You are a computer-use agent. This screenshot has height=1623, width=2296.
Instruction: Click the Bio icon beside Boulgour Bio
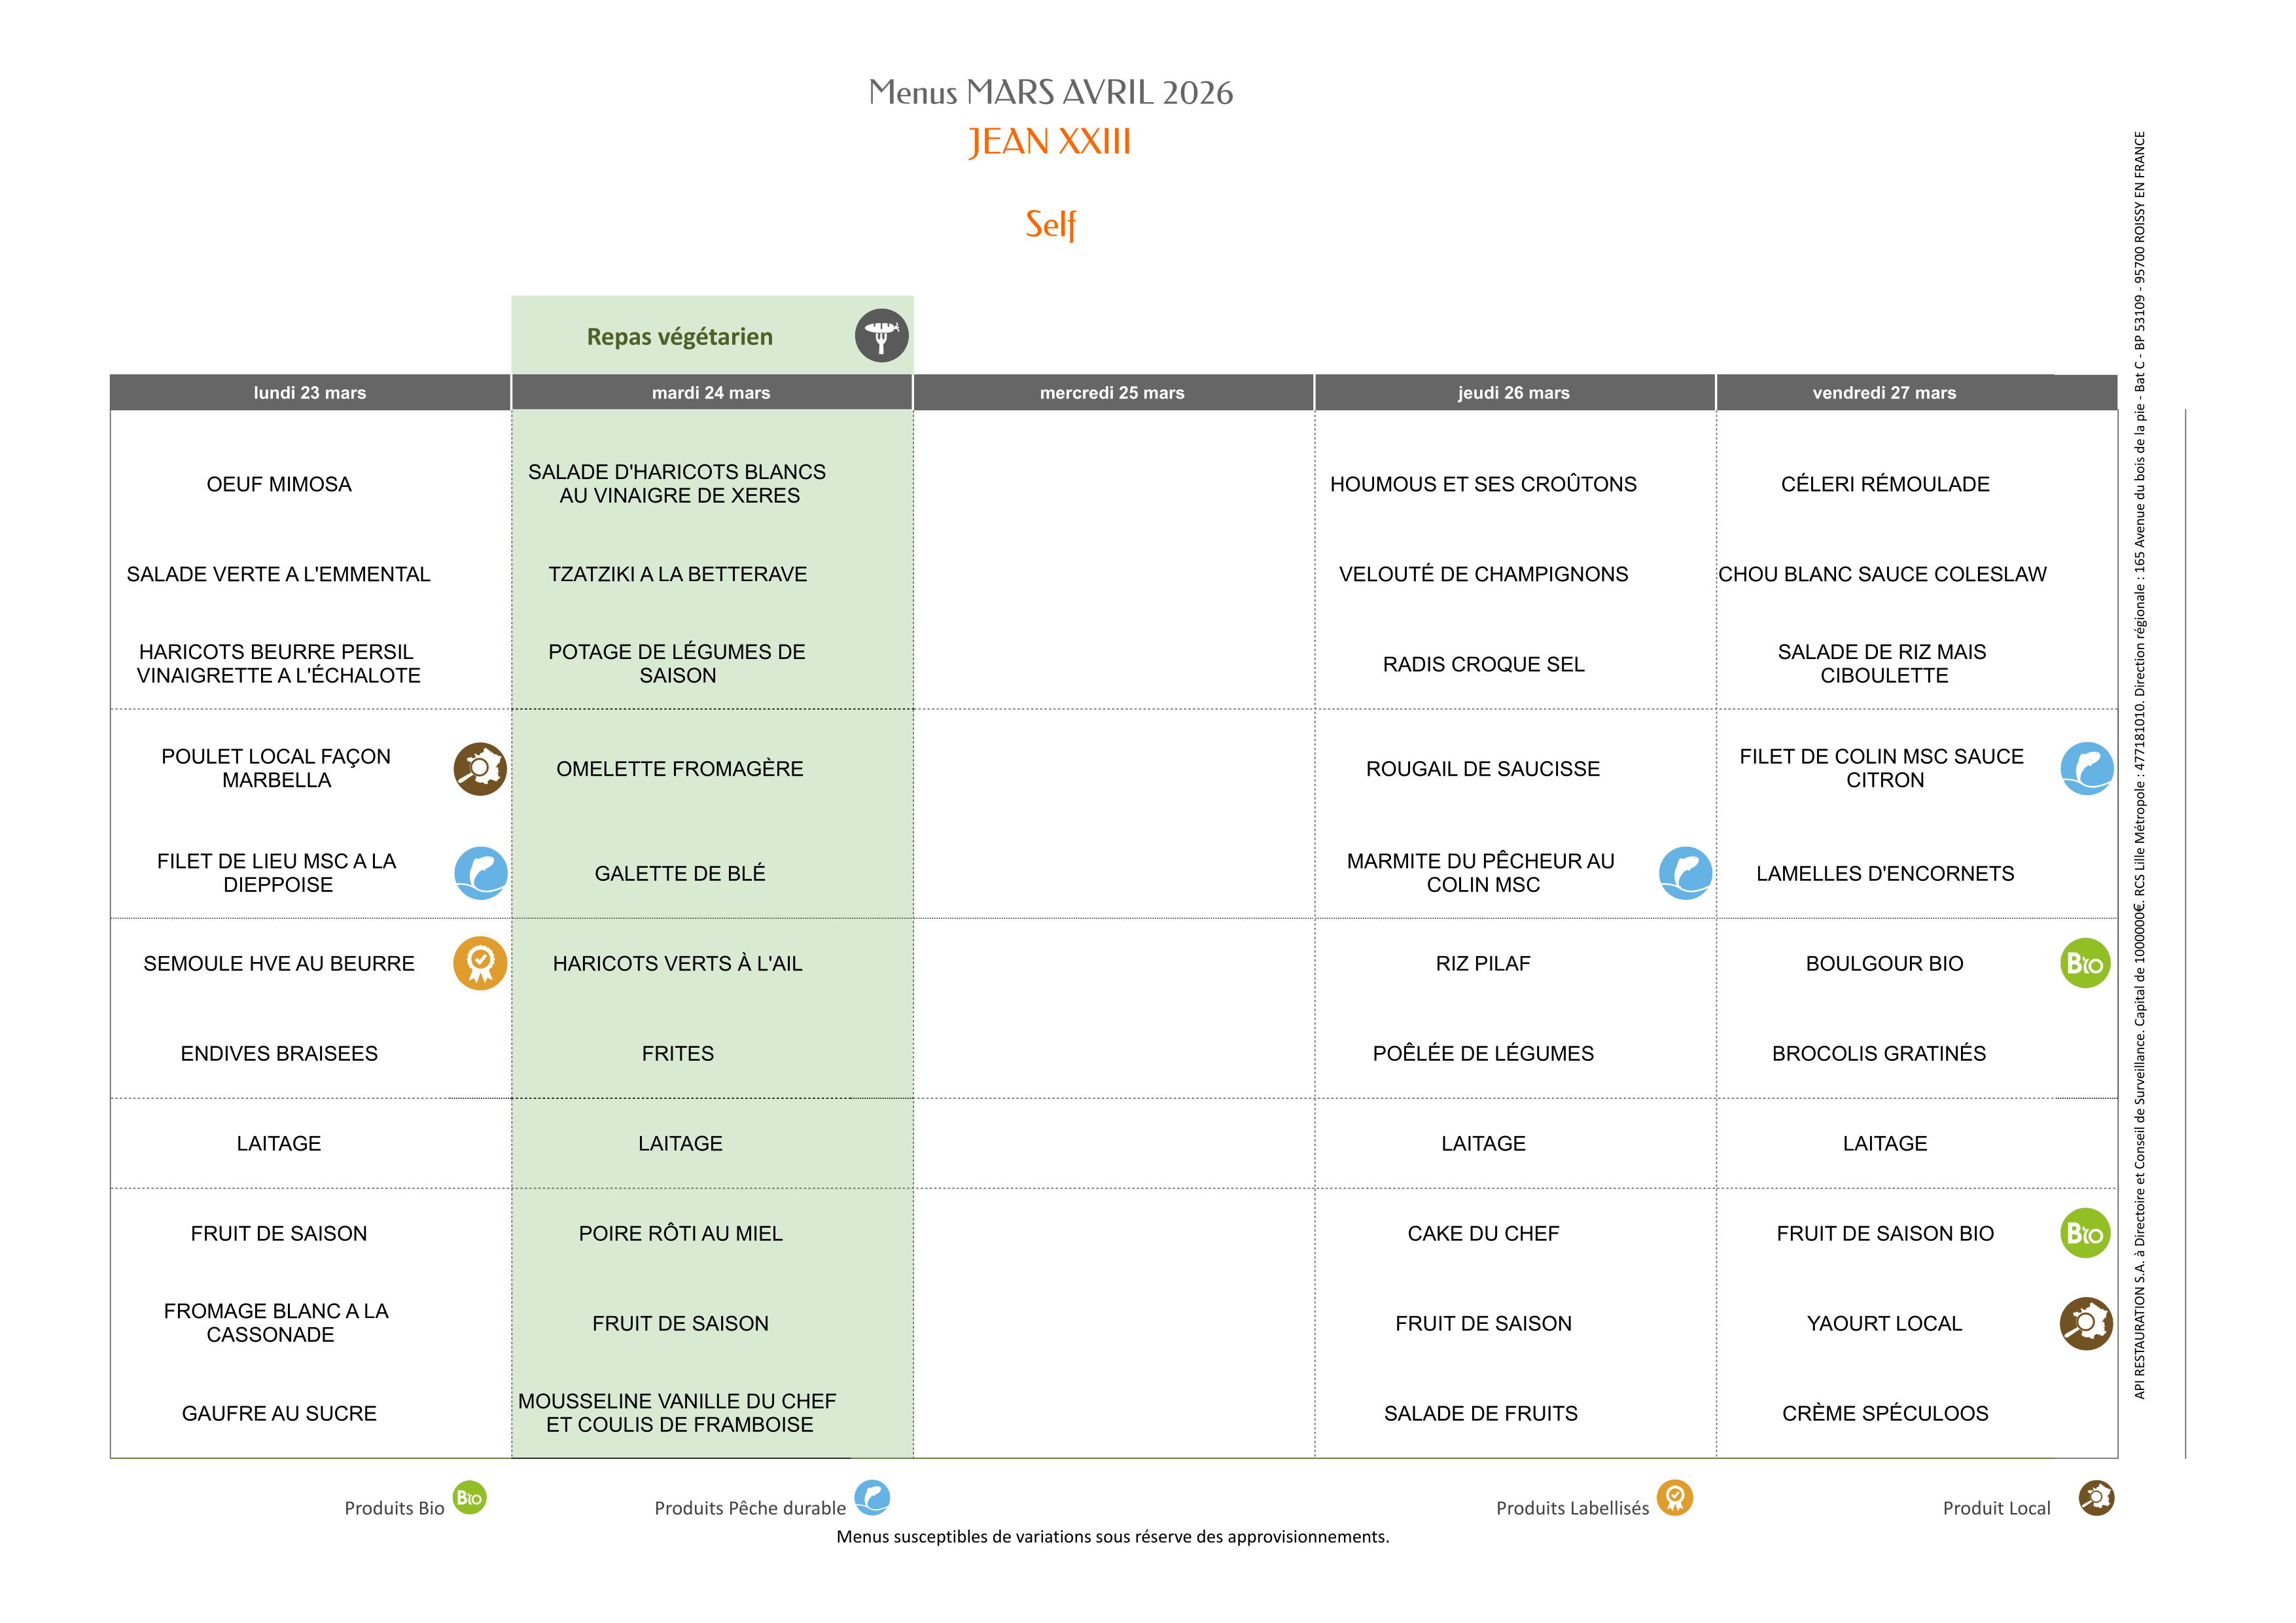coord(2085,963)
